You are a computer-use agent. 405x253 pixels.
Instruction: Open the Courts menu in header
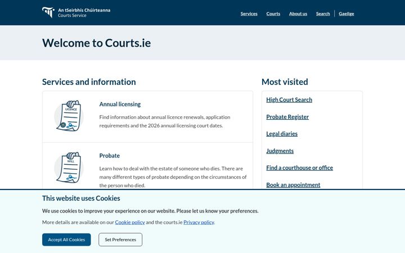[x=273, y=13]
